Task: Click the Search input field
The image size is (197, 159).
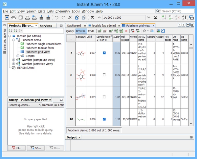Action: pos(176,11)
